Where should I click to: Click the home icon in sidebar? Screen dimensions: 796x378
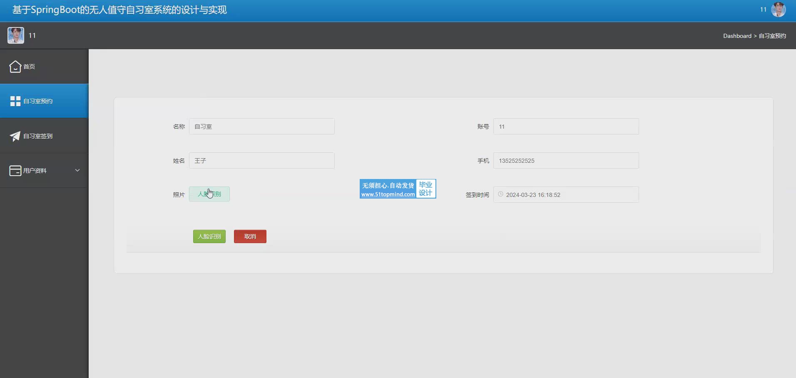point(15,67)
